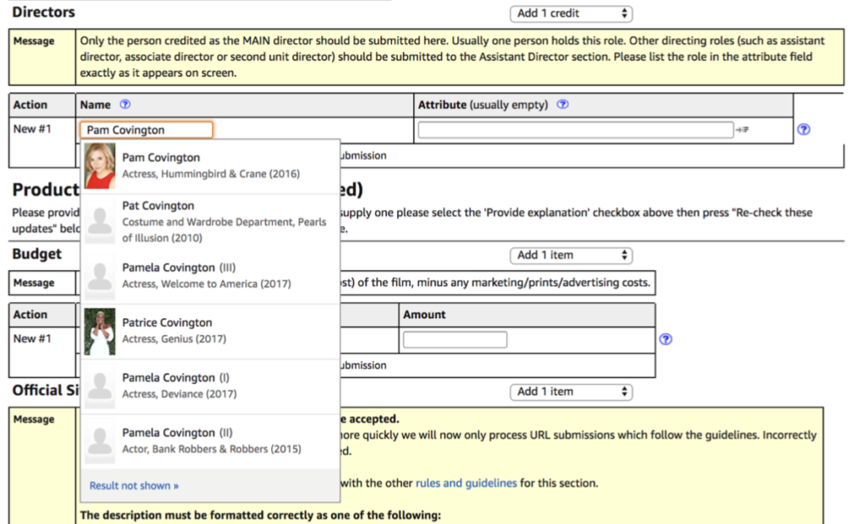Open help icon beside Attribute column header
The image size is (854, 524).
click(563, 104)
